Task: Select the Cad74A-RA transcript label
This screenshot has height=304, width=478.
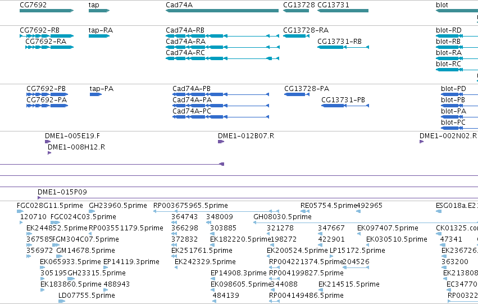Action: pos(186,42)
